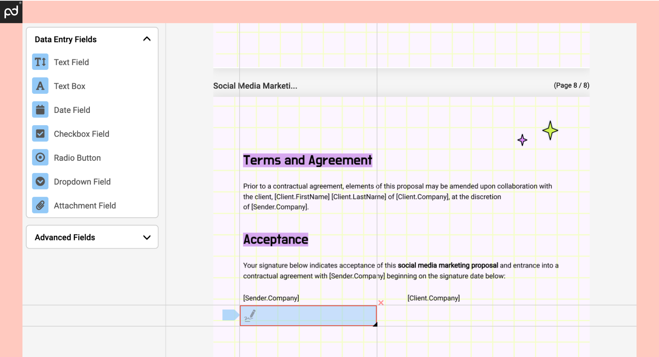
Task: Expand the Advanced Fields panel
Action: point(147,237)
